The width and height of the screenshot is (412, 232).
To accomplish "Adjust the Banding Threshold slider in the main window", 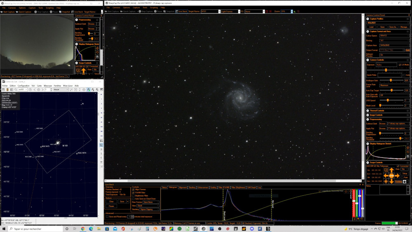I will click(x=391, y=138).
